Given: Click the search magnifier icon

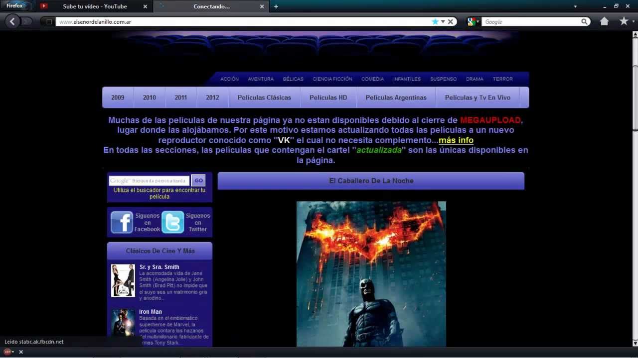Looking at the screenshot, I should click(584, 22).
